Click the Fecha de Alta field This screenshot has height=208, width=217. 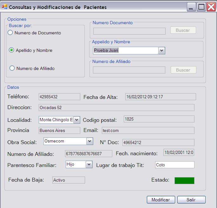(x=160, y=97)
